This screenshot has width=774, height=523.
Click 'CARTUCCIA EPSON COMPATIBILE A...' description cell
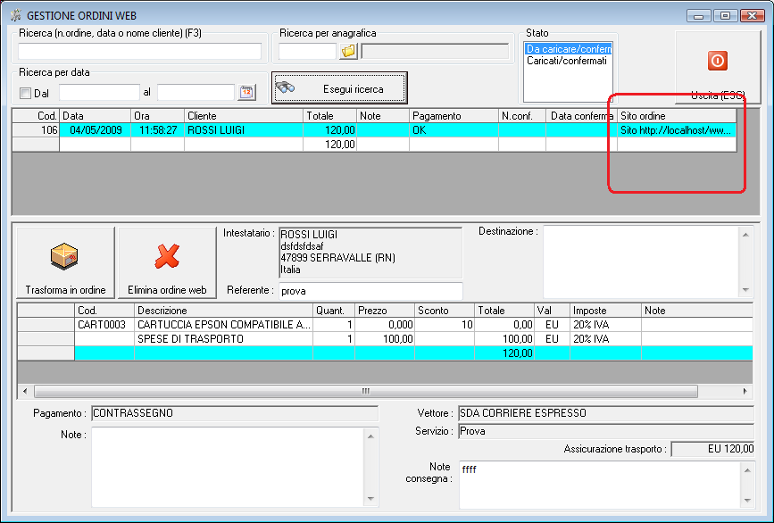[x=223, y=325]
